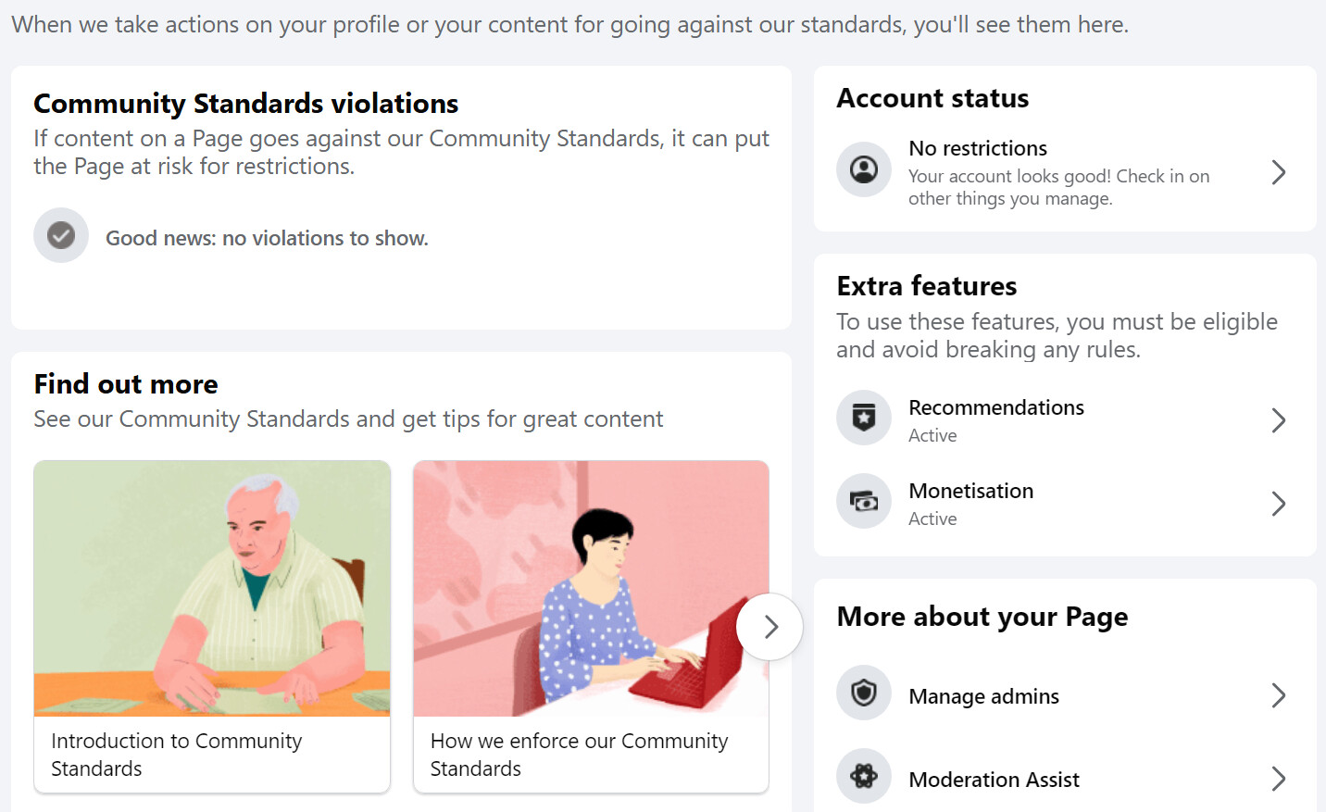Expand the Monetisation row chevron

(1279, 504)
